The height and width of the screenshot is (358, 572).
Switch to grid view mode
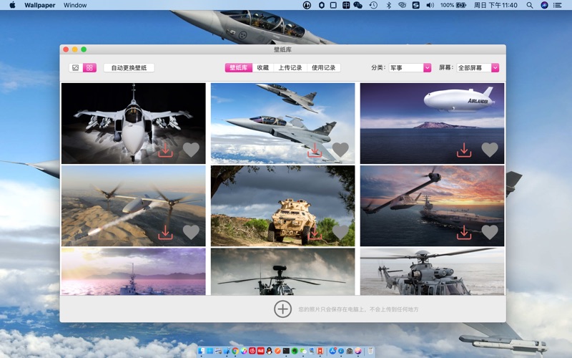[x=89, y=67]
